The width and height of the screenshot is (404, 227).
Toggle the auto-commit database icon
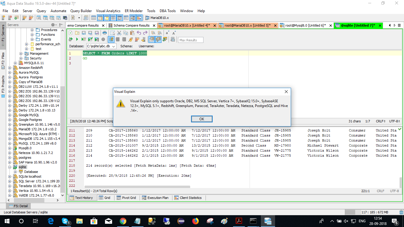point(111,39)
